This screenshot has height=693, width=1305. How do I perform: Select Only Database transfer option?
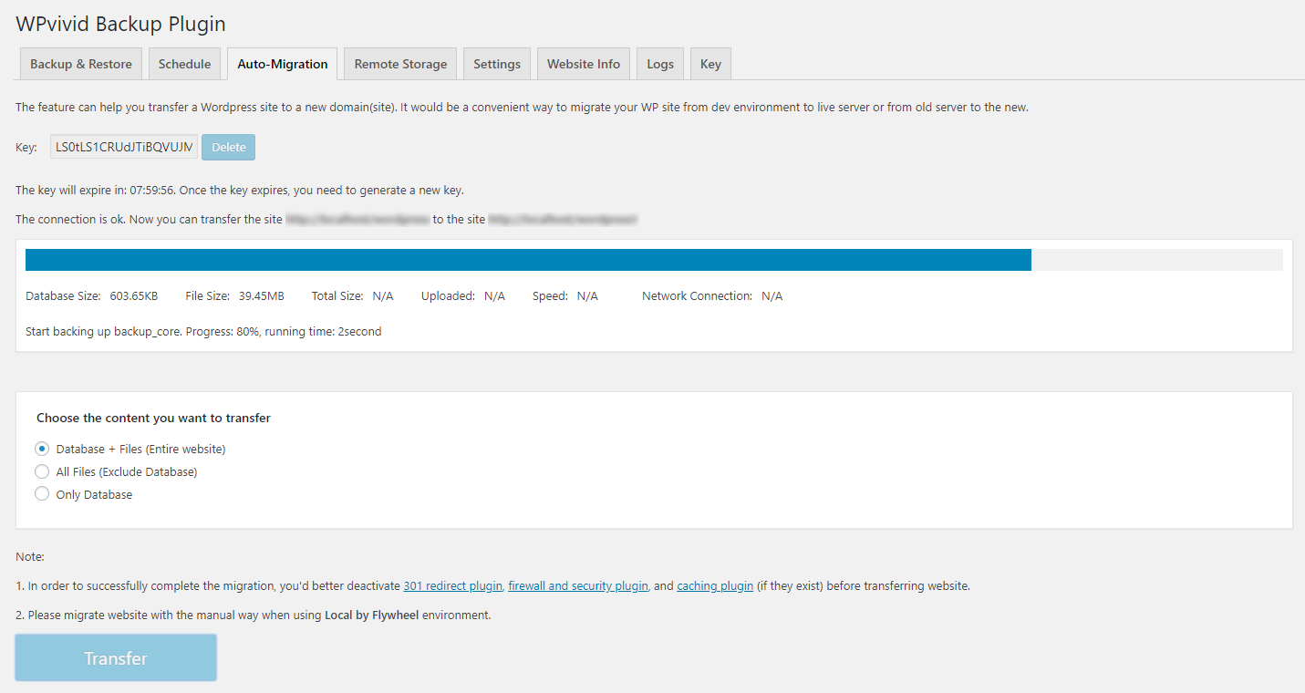point(41,493)
